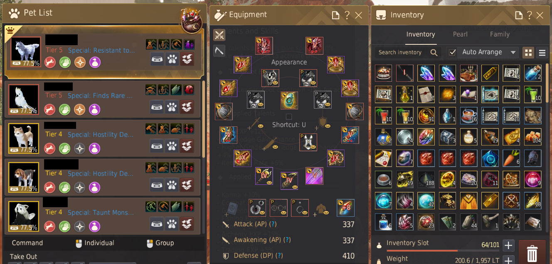Click the Attack (AP) help link
This screenshot has height=264, width=552.
click(273, 224)
